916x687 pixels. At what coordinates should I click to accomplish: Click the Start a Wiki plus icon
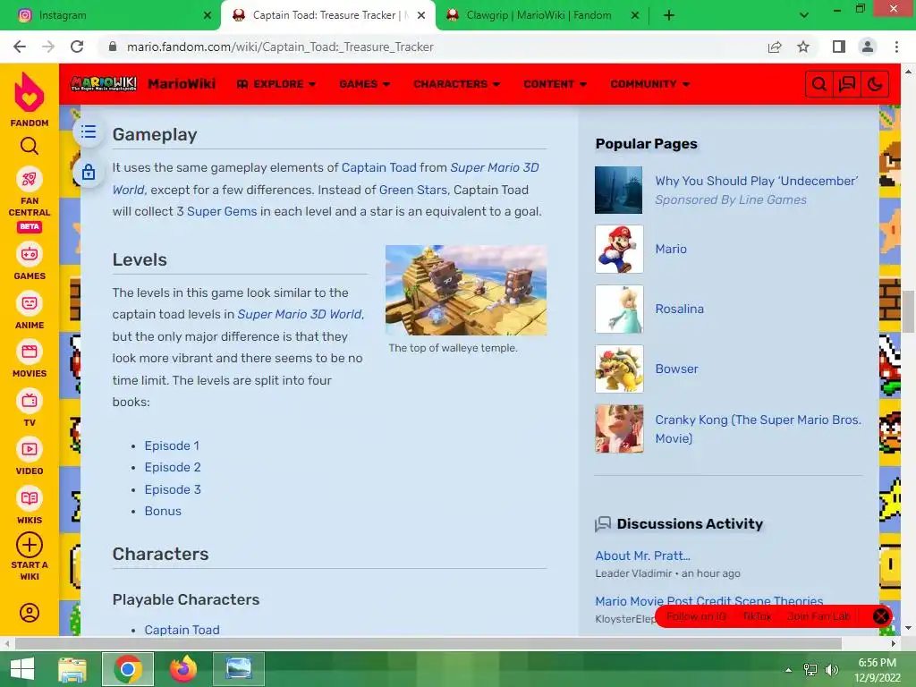click(30, 545)
